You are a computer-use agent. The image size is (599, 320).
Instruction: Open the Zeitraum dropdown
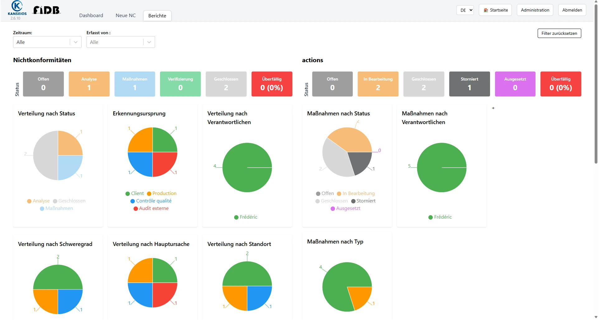[x=47, y=42]
